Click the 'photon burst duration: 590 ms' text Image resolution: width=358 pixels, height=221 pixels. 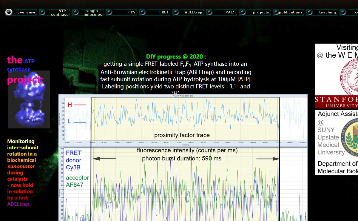[182, 158]
